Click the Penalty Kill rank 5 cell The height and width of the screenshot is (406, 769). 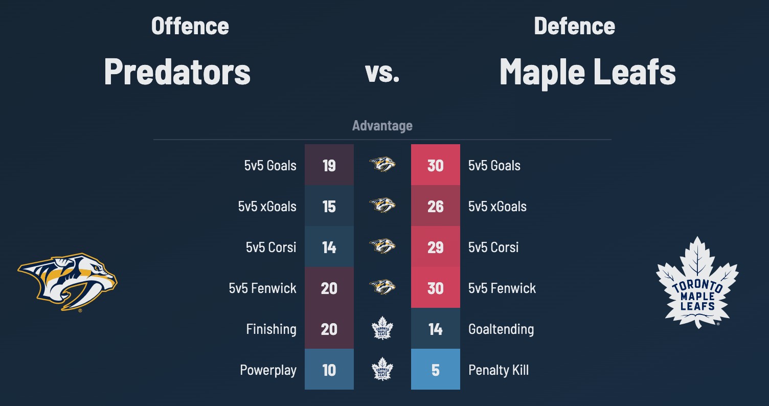pos(436,370)
